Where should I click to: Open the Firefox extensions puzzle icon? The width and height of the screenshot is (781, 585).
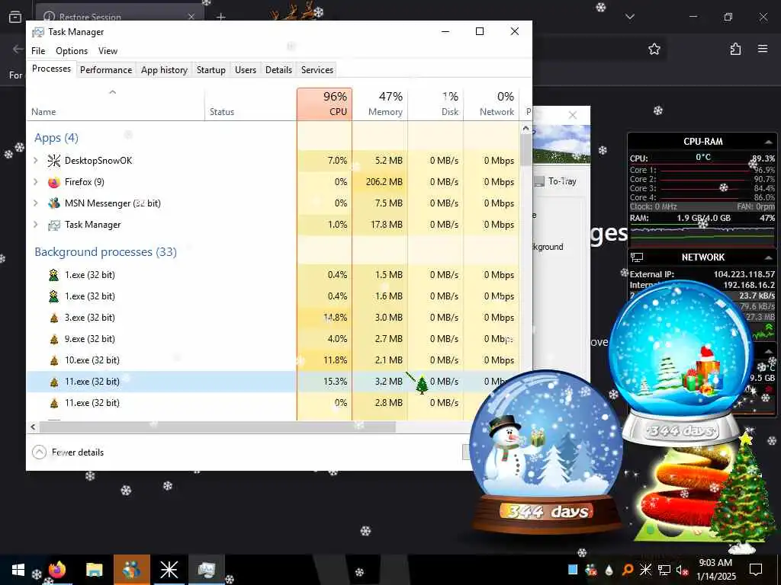click(x=735, y=49)
